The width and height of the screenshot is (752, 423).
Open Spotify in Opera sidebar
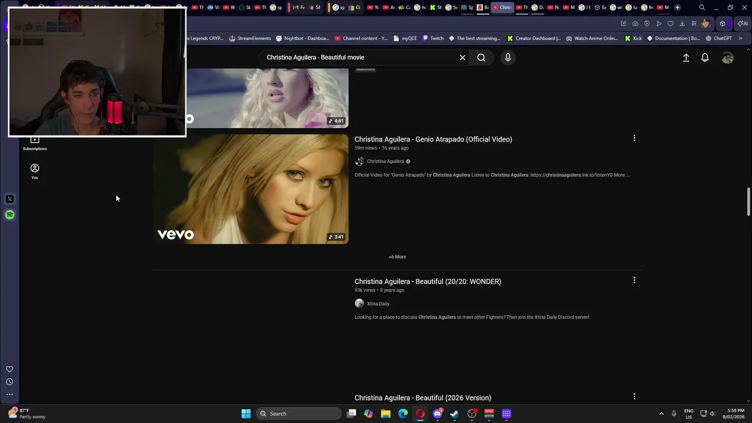tap(9, 215)
